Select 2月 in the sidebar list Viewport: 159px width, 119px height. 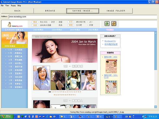click(15, 84)
